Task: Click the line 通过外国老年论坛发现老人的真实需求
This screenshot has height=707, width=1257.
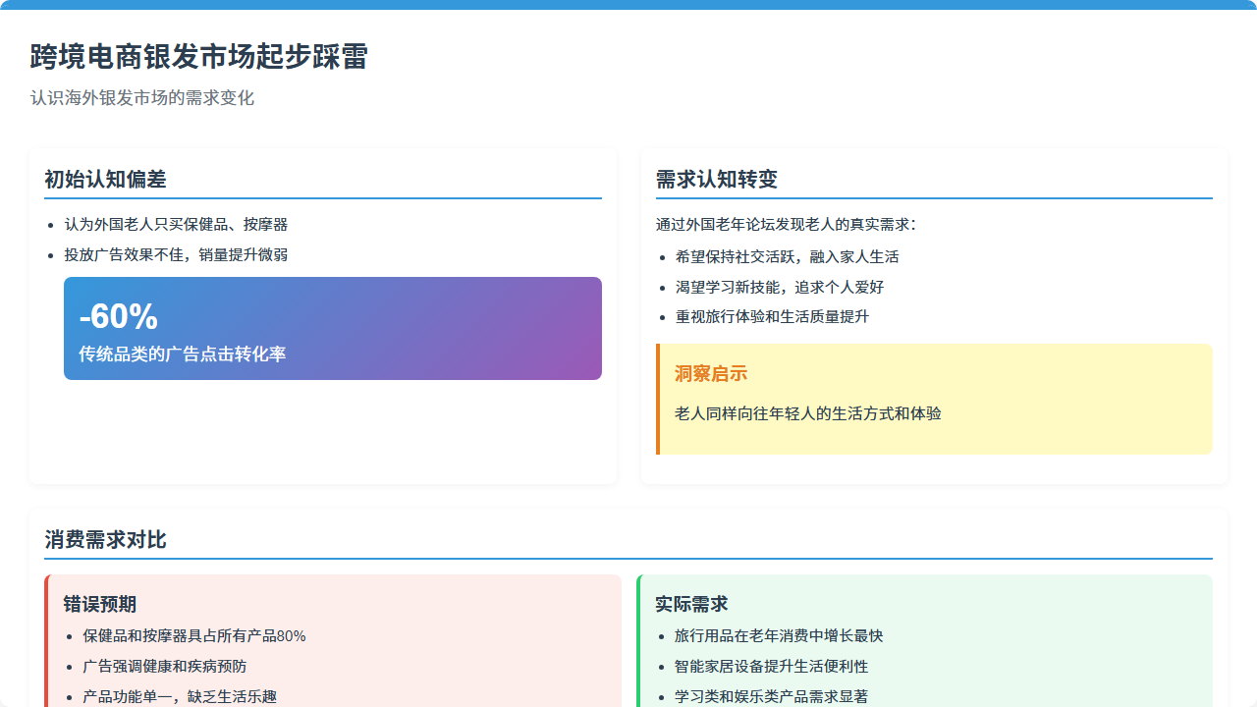Action: [786, 225]
